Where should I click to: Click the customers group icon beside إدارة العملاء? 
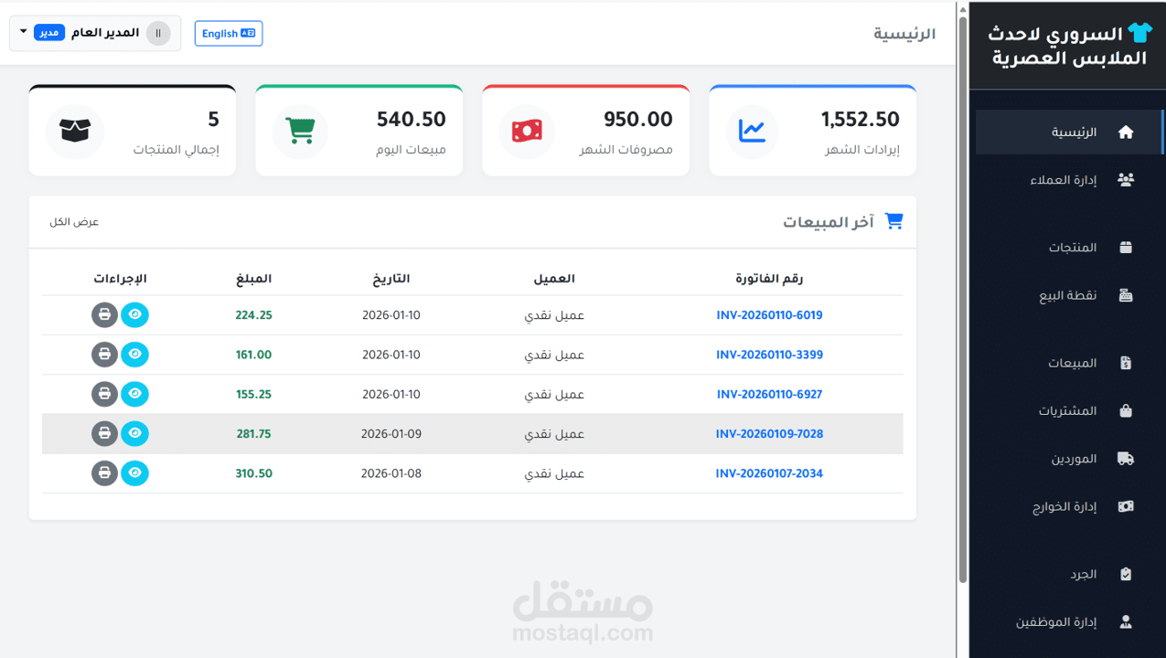pyautogui.click(x=1126, y=180)
